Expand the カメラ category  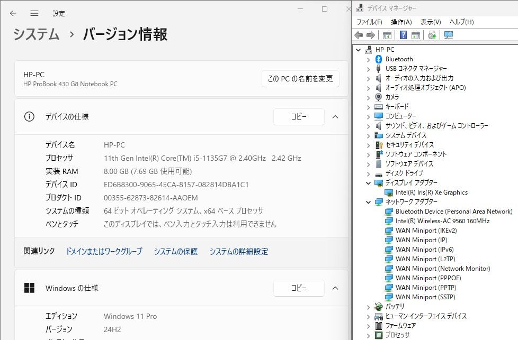(x=369, y=97)
